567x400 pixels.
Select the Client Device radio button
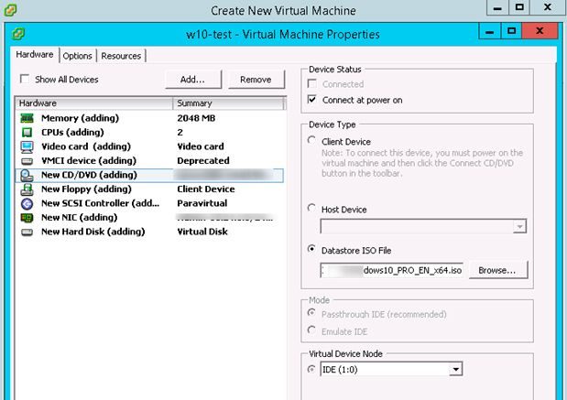pos(311,140)
